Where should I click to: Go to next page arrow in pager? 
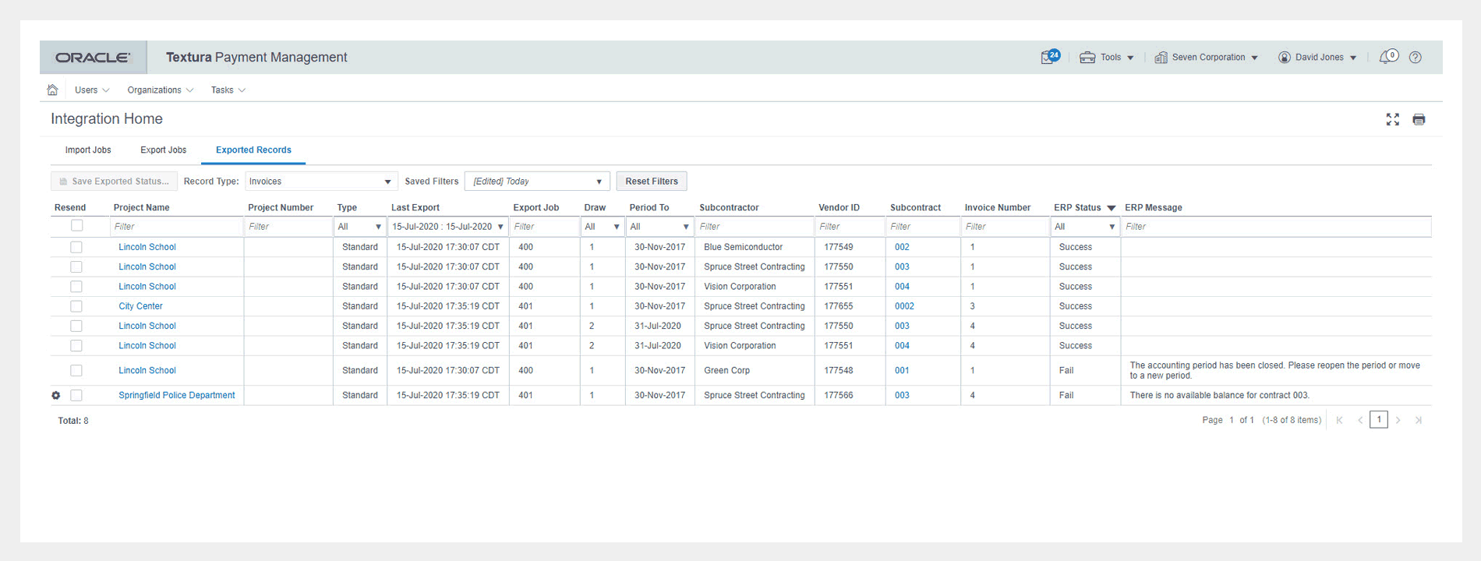tap(1398, 421)
